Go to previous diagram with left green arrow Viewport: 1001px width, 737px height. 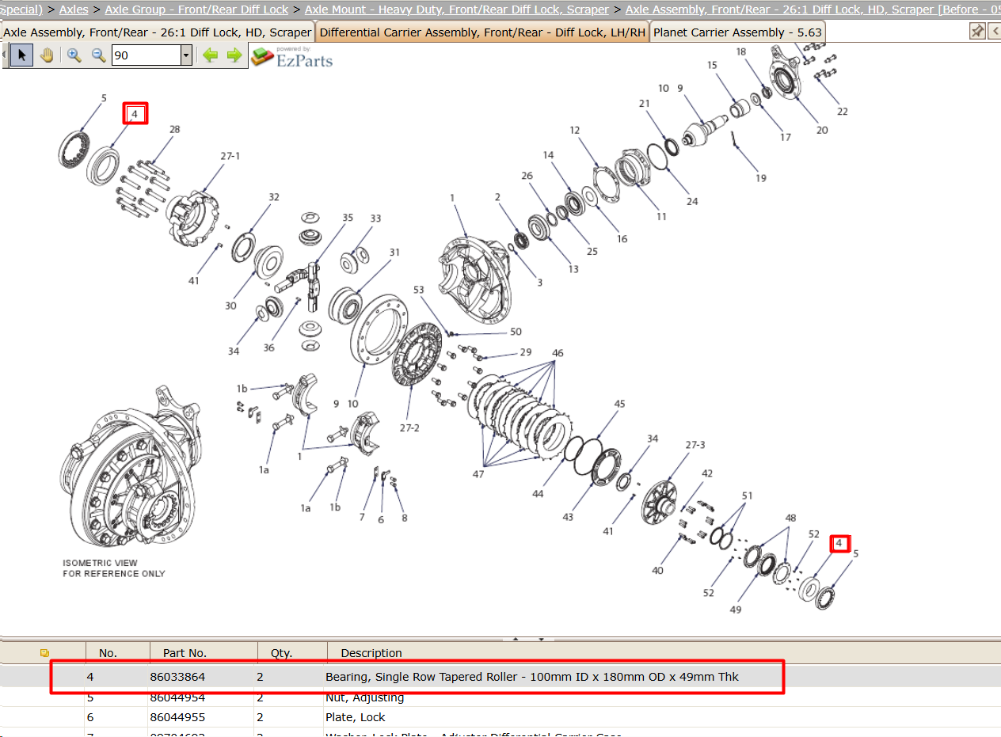pyautogui.click(x=210, y=55)
